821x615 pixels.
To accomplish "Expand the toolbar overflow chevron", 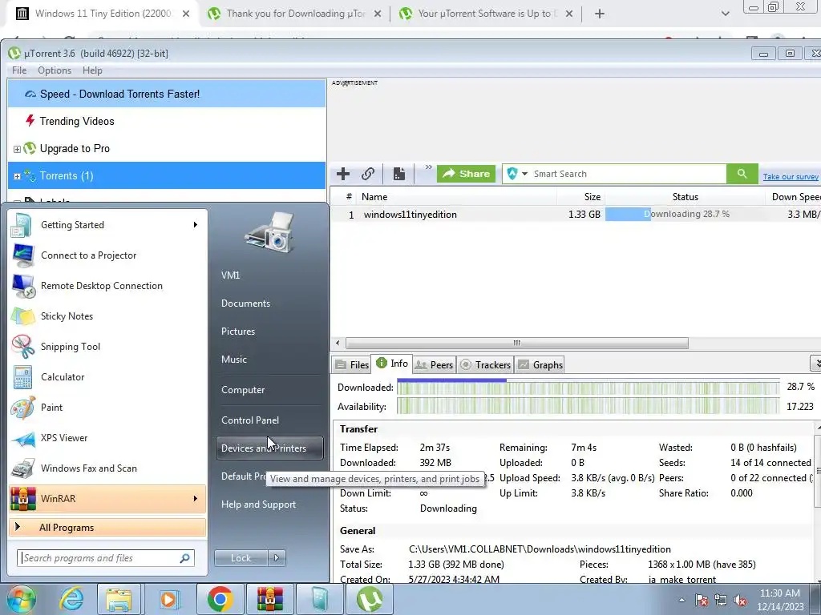I will pyautogui.click(x=428, y=167).
